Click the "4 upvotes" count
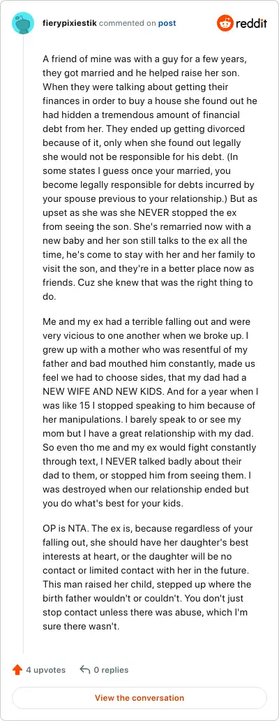Screen dimensions: 279x721 46,670
